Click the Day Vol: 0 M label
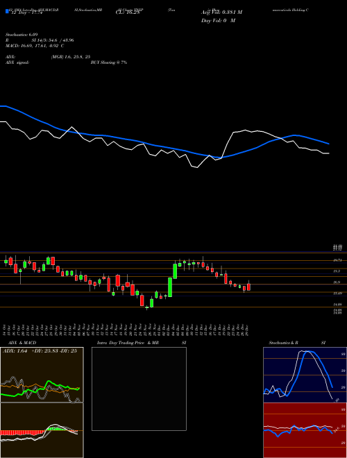This screenshot has width=347, height=458. [218, 20]
